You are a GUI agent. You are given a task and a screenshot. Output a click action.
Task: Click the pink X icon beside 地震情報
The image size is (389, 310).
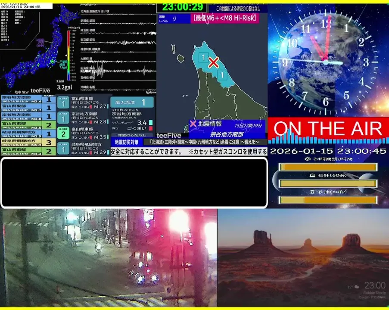(193, 124)
